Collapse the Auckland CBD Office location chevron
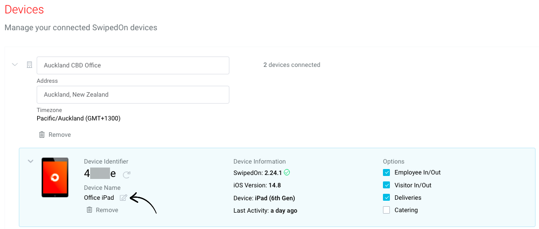This screenshot has width=539, height=229. click(x=15, y=64)
